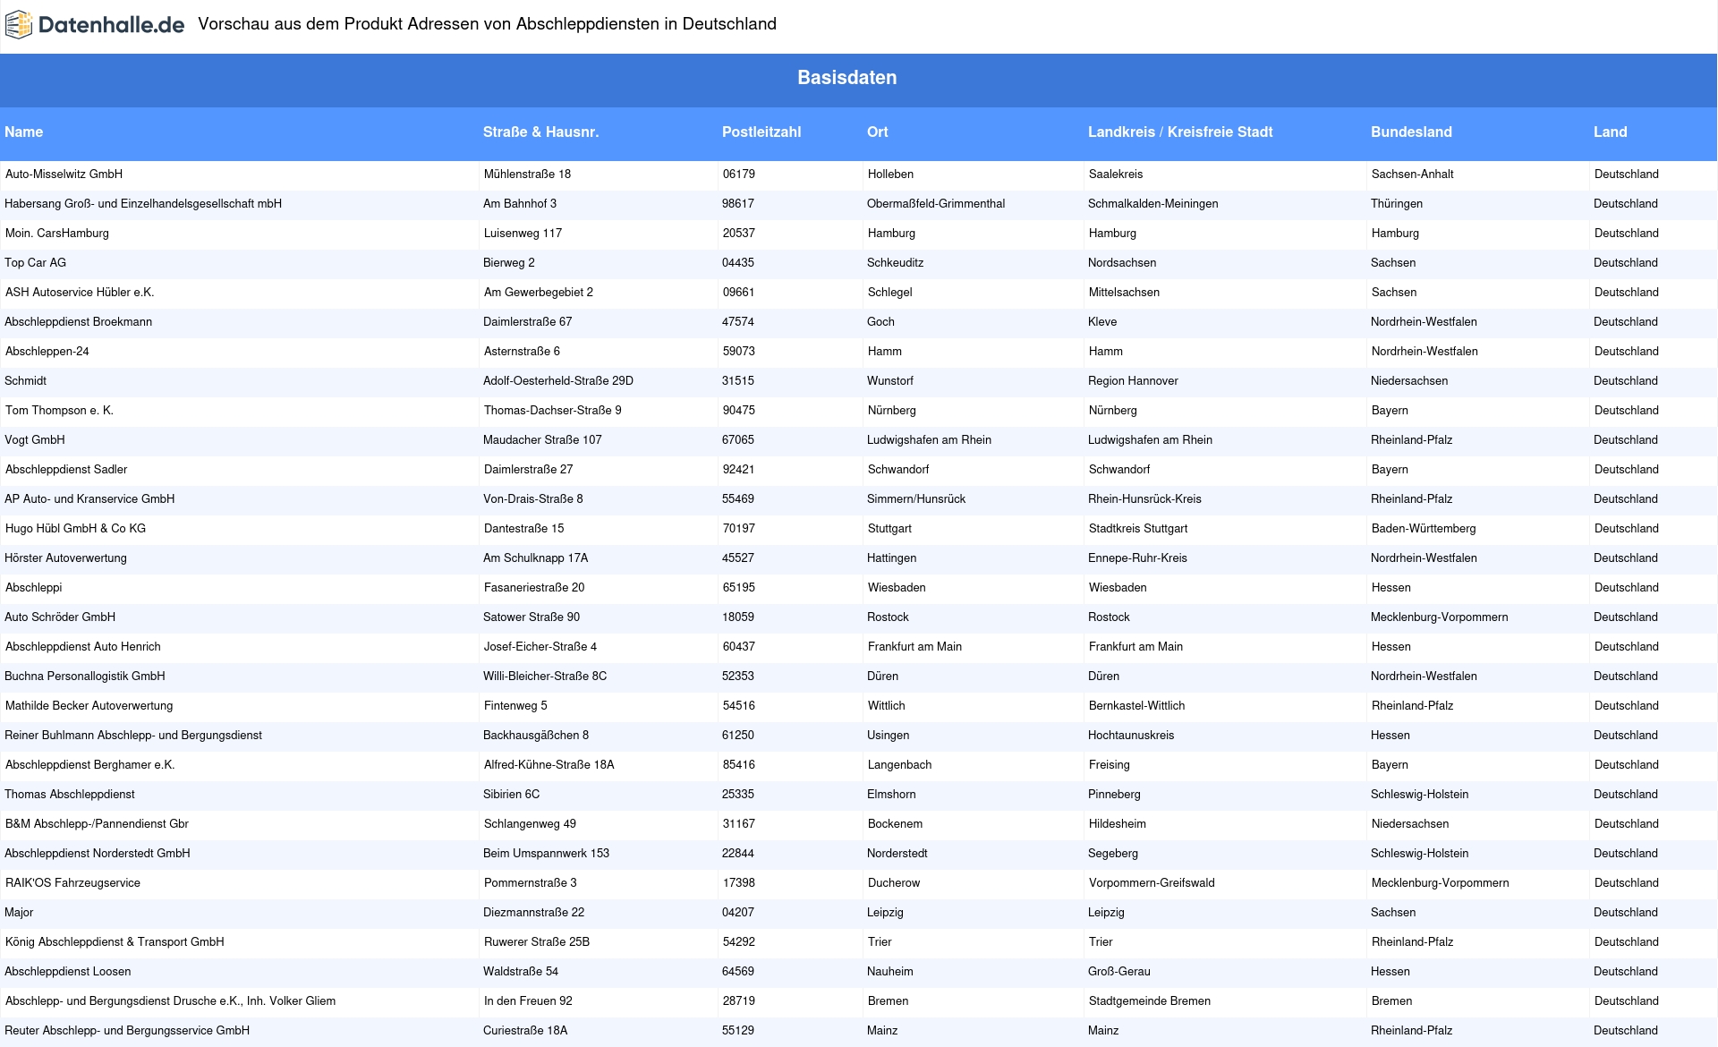Select Tom Thompson e. K. name
The width and height of the screenshot is (1718, 1047).
point(59,411)
